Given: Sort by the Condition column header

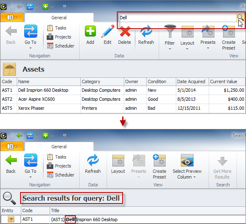Looking at the screenshot, I should (x=161, y=81).
